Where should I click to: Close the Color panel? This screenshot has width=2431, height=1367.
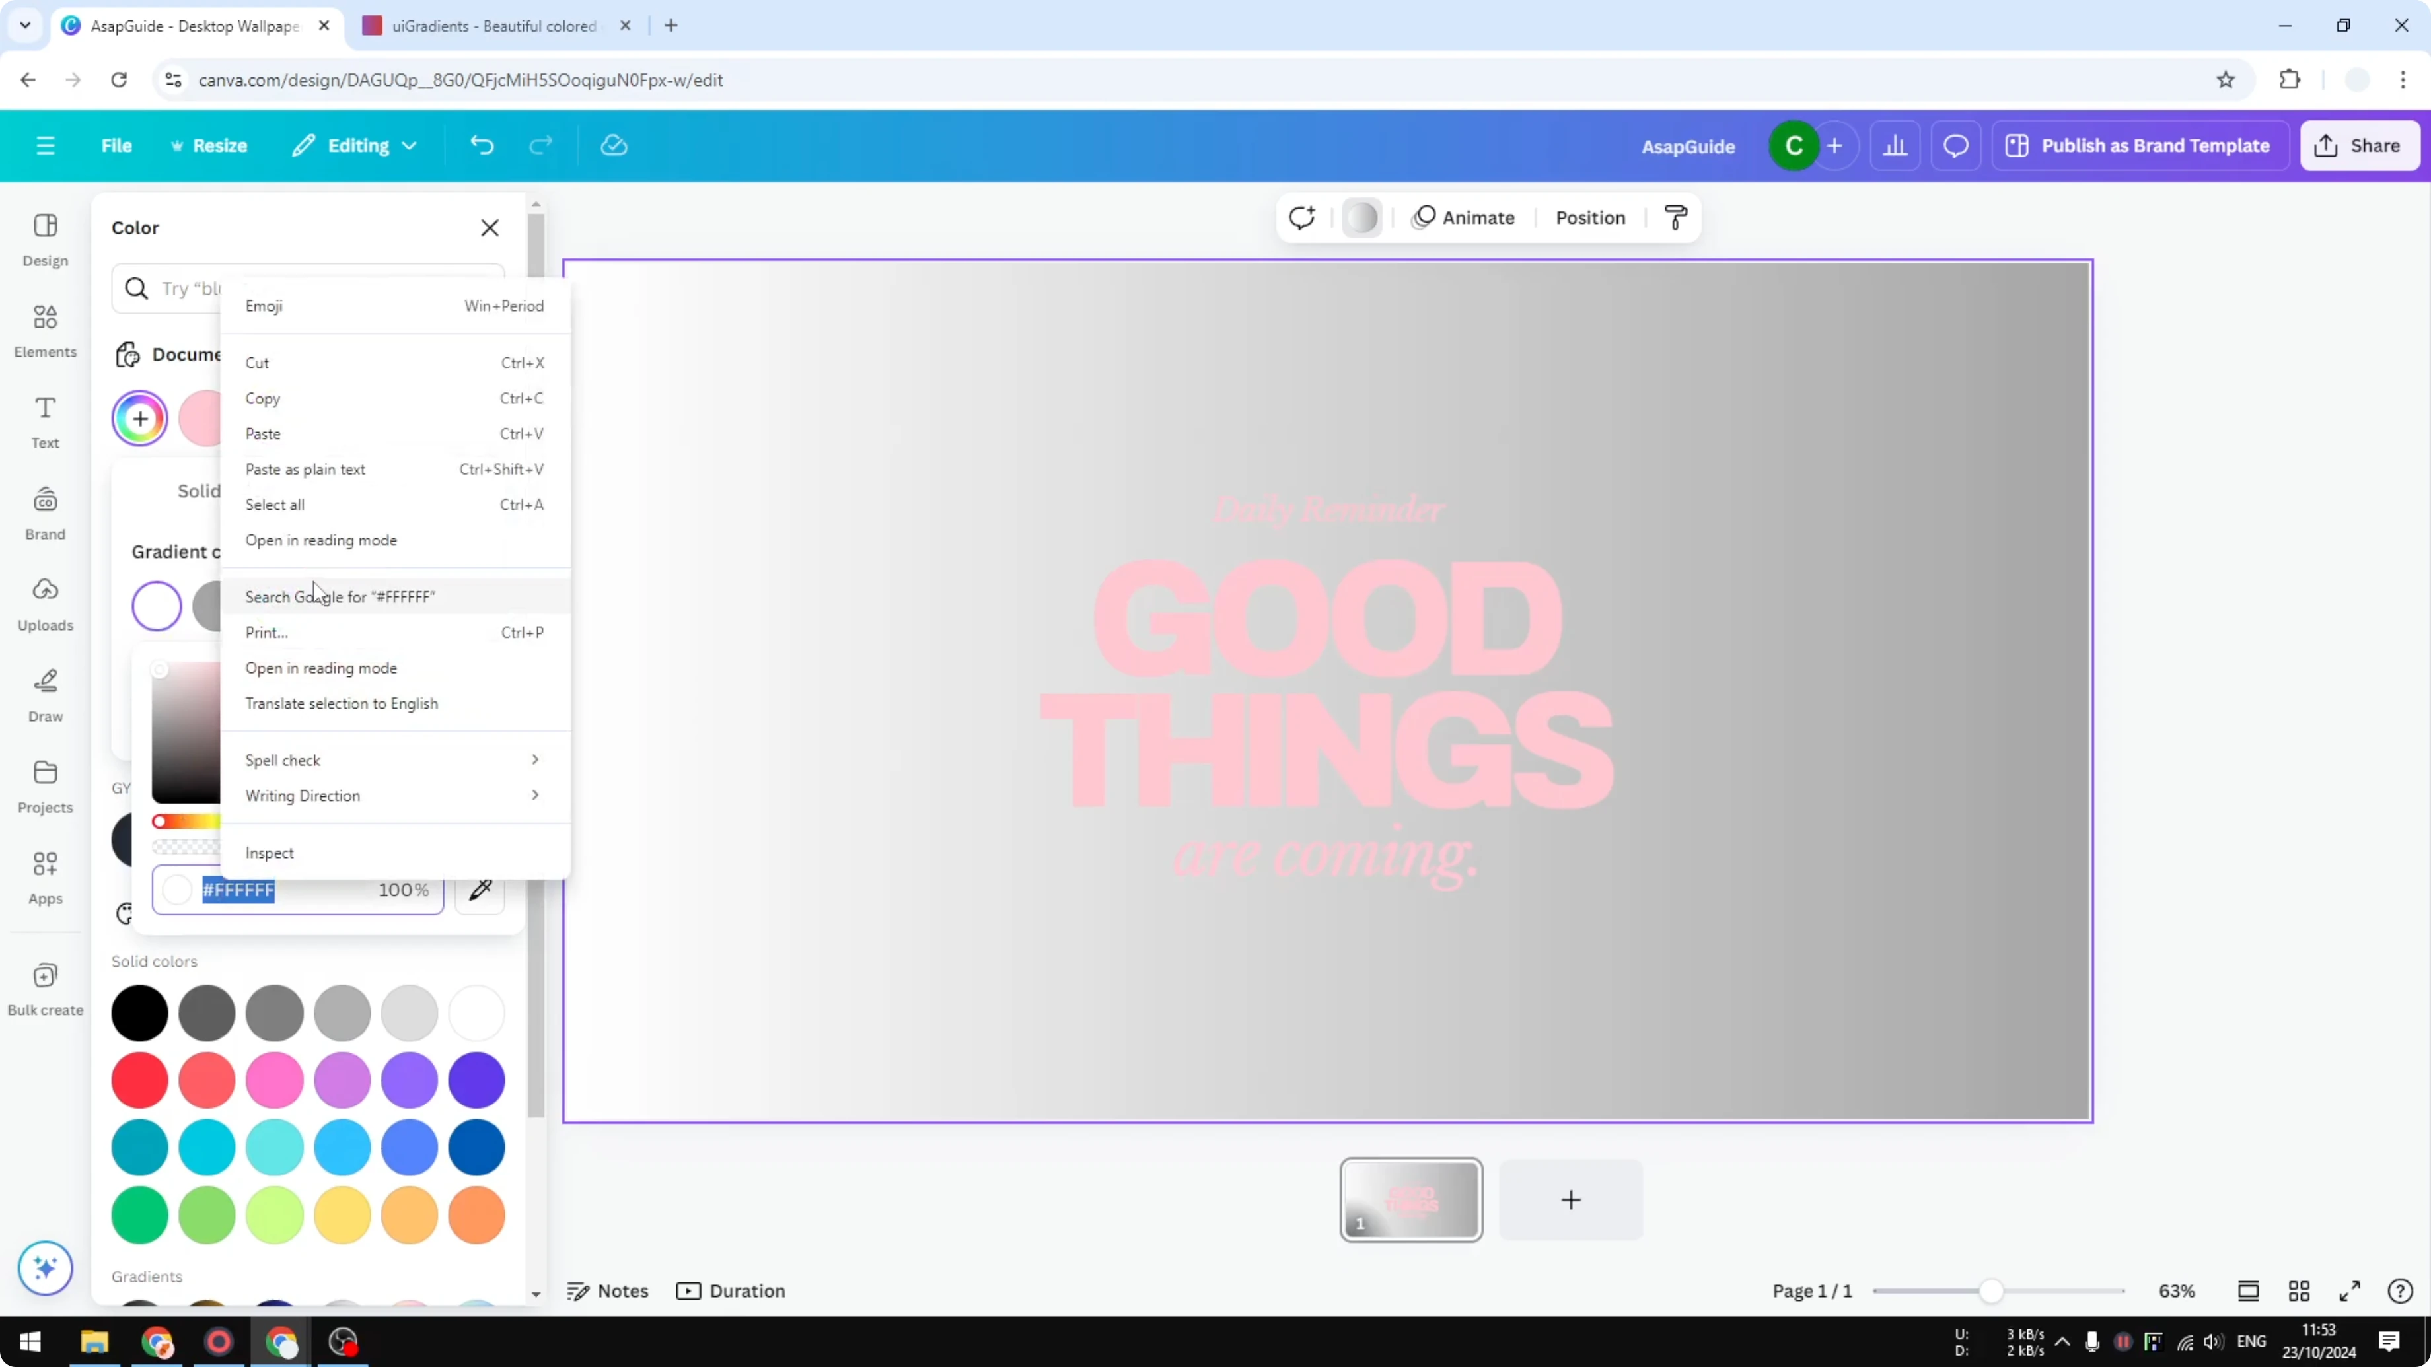[x=490, y=227]
